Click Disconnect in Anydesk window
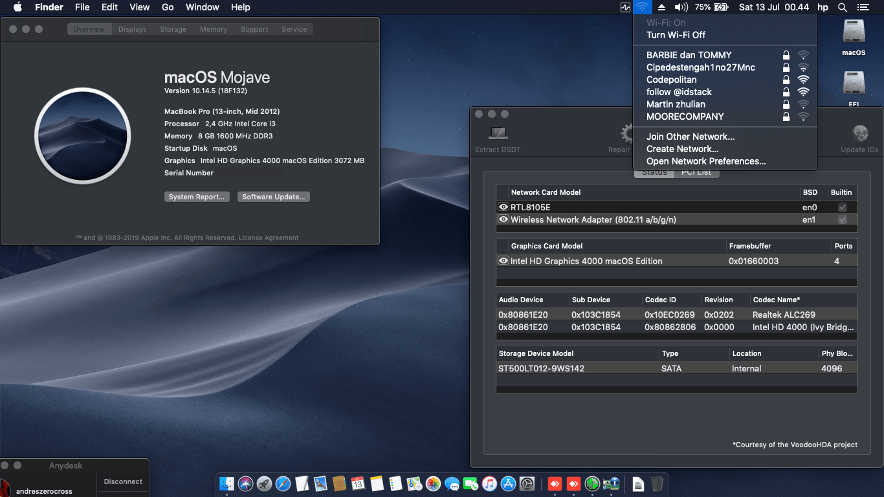 123,481
